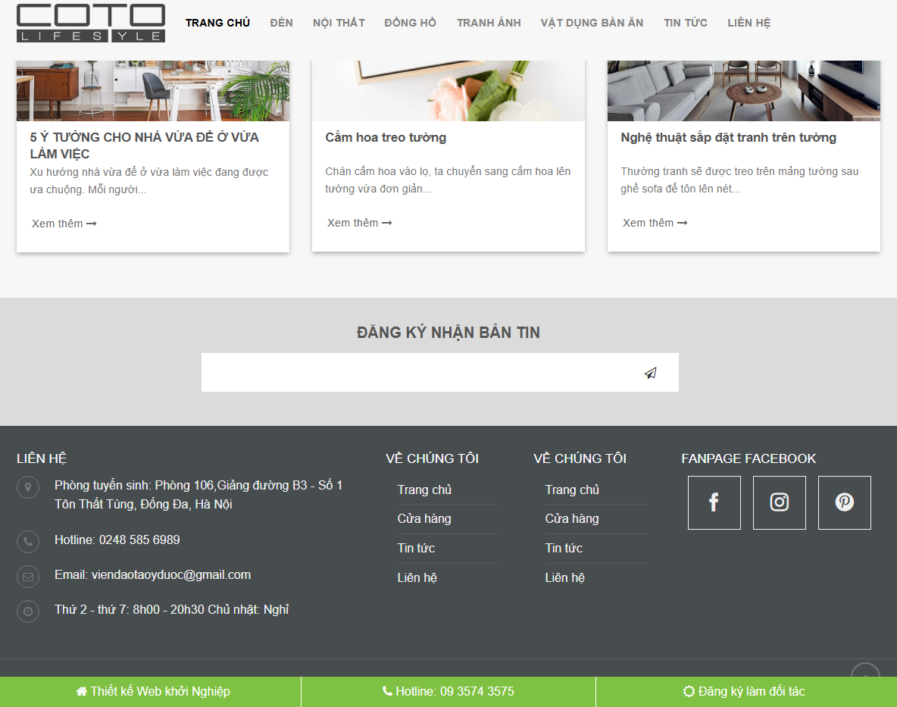Click the COTO Lifestyle logo

tap(90, 23)
